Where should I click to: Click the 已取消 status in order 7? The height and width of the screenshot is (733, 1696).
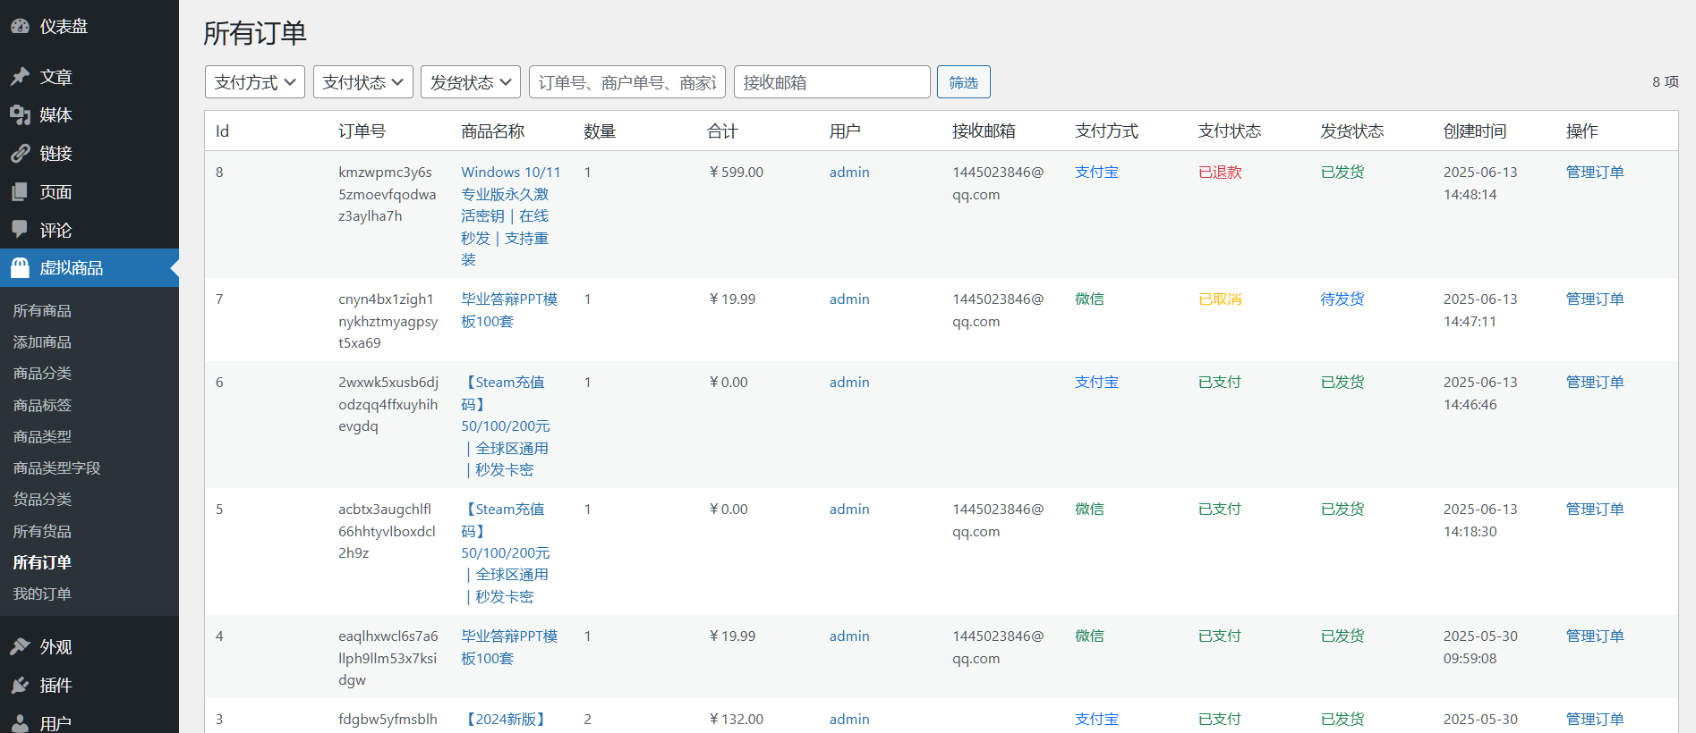point(1220,299)
